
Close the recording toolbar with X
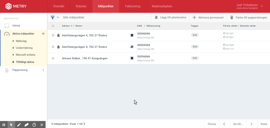(x=42, y=125)
